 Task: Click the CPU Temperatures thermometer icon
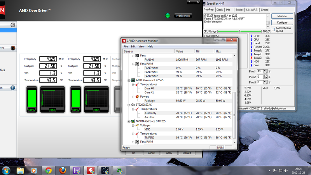pyautogui.click(x=137, y=84)
